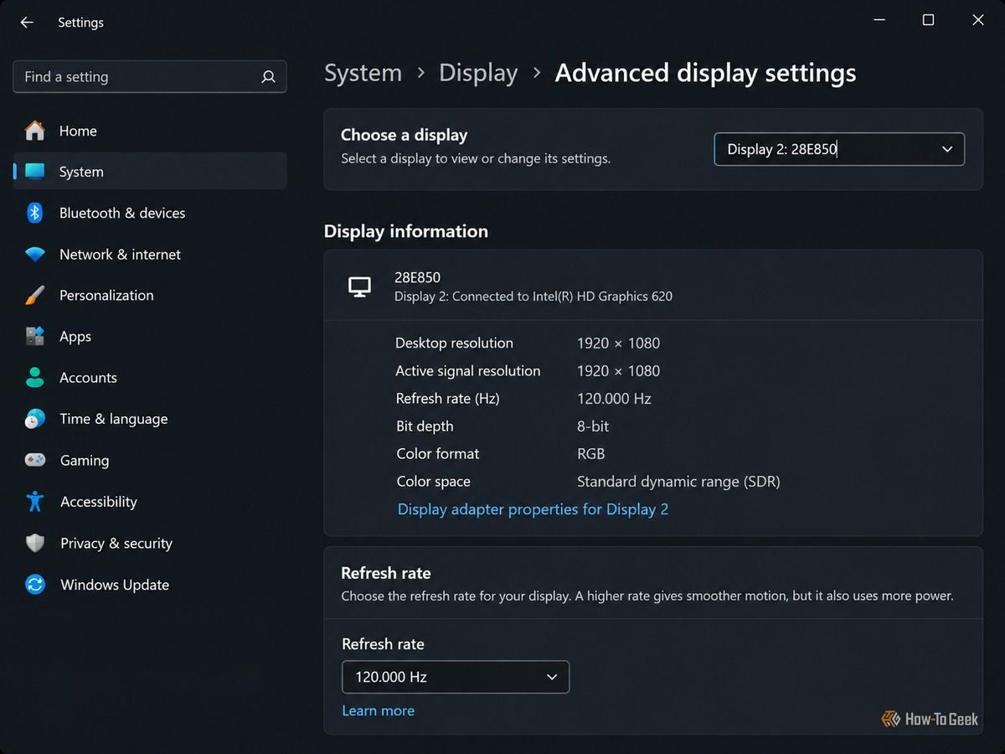Close the Settings window
Viewport: 1005px width, 754px height.
pyautogui.click(x=977, y=20)
